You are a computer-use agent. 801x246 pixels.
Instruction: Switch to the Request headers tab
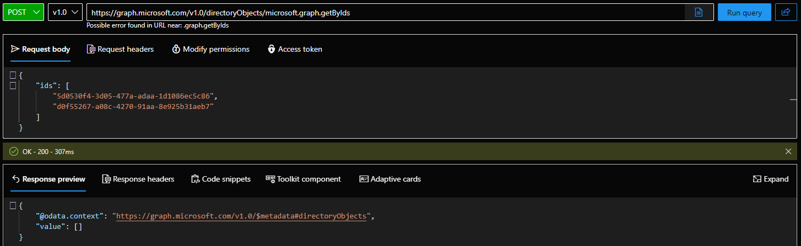pos(120,49)
